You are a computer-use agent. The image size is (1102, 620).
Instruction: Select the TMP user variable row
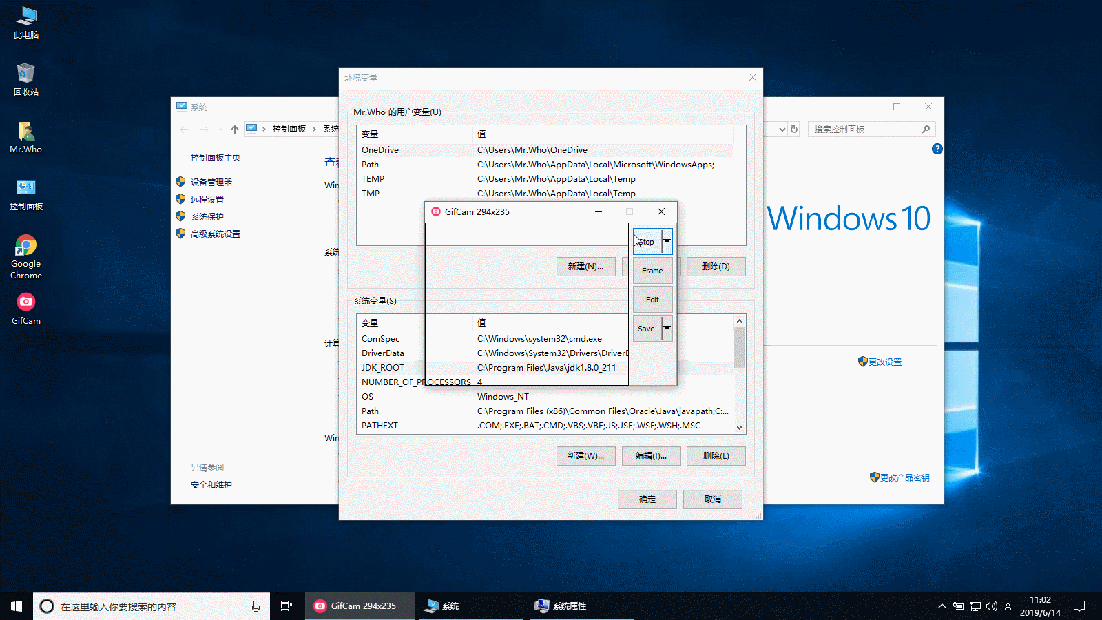(x=545, y=194)
